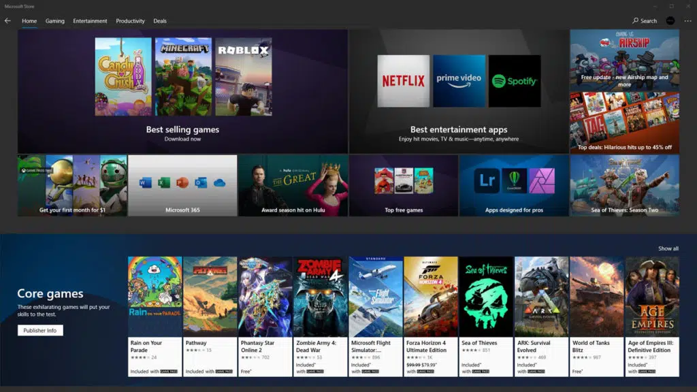The image size is (697, 392).
Task: Open the Roblox game tile
Action: click(x=244, y=76)
